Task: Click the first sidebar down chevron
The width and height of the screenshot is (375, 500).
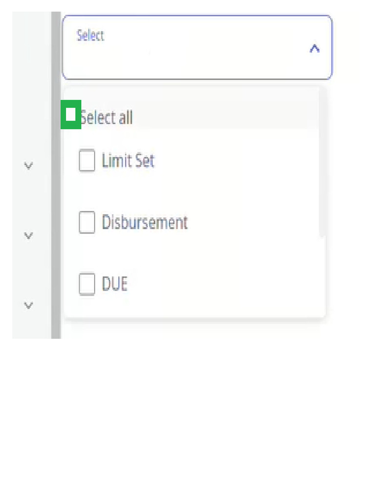Action: pos(28,166)
